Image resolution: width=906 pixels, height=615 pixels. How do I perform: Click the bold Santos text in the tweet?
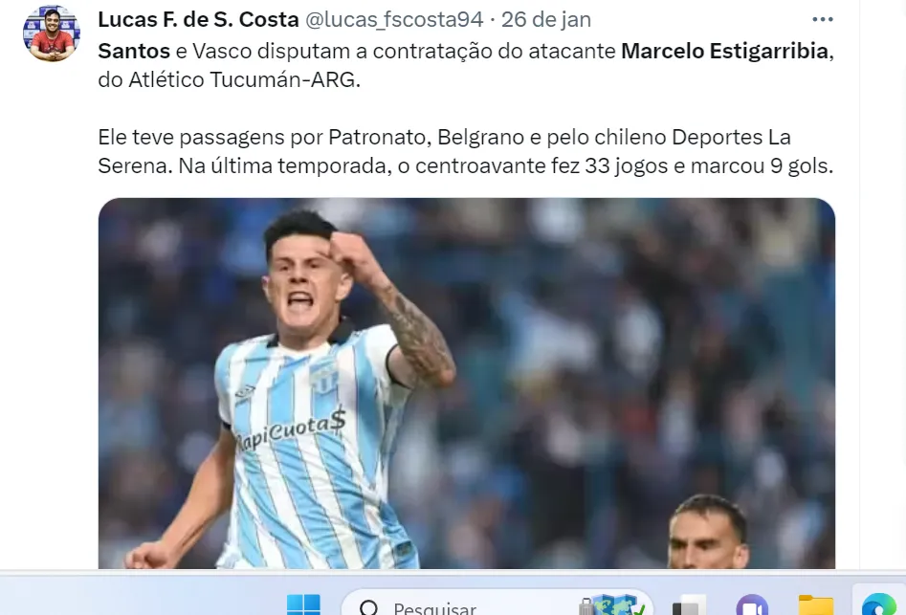[x=134, y=51]
